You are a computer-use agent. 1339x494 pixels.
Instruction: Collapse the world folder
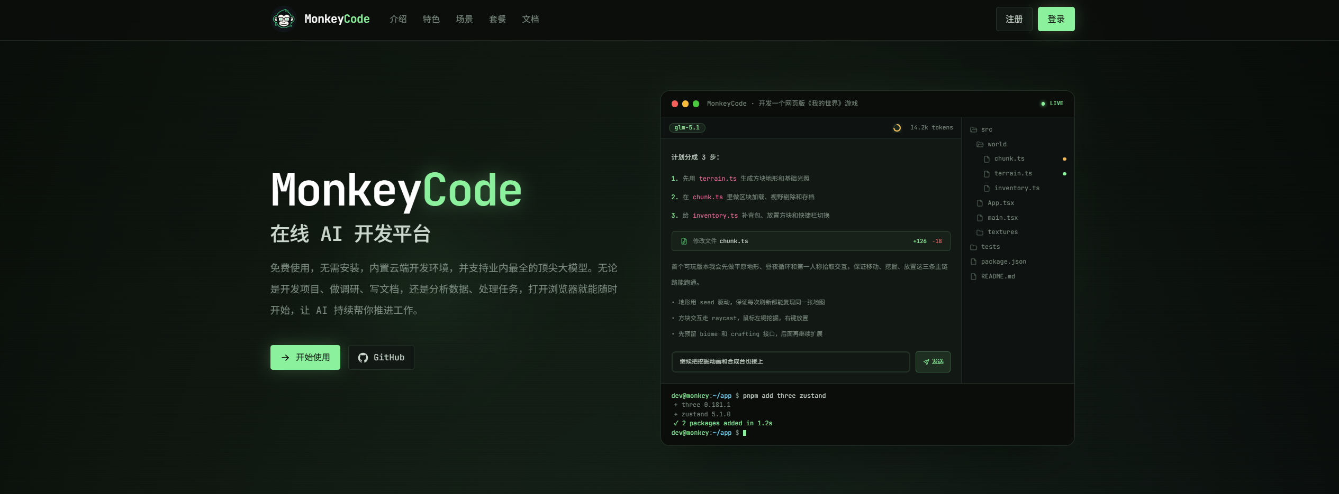(x=991, y=144)
